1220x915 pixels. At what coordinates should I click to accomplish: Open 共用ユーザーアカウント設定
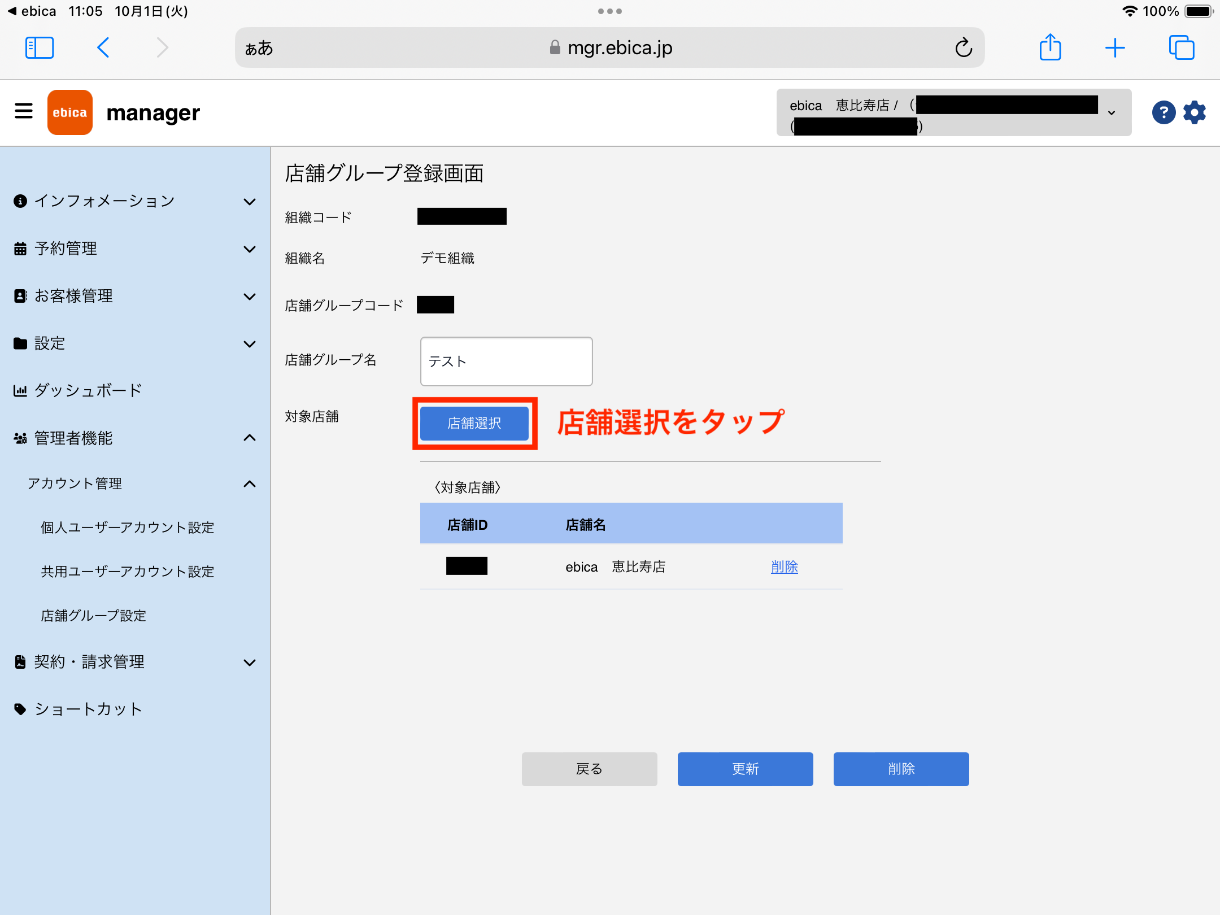[x=128, y=572]
